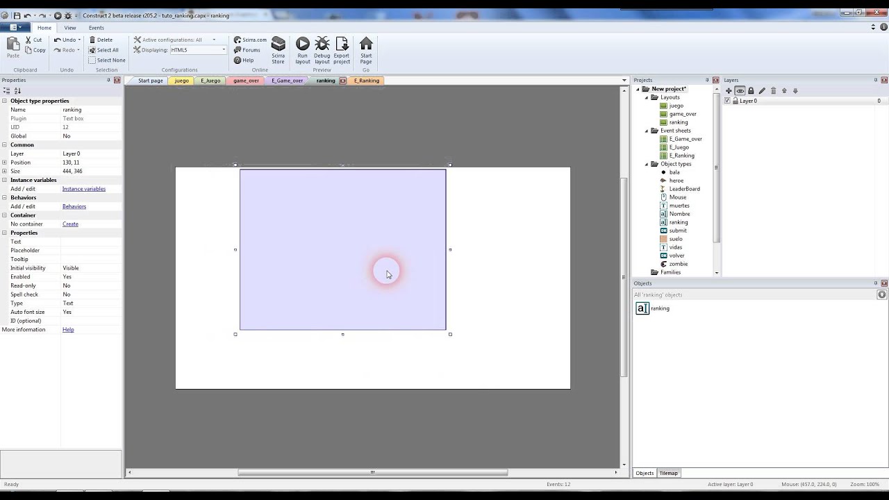The height and width of the screenshot is (500, 889).
Task: Open the application file menu button
Action: tap(15, 27)
